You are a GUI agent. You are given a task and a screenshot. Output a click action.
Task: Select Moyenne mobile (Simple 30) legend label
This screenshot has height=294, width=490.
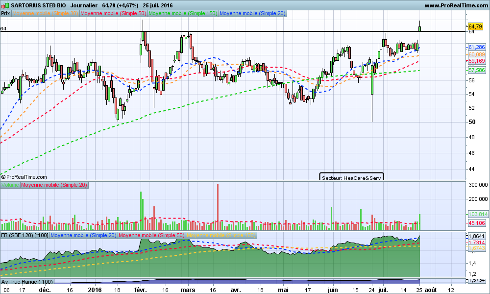[x=45, y=13]
